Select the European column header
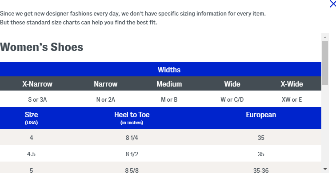 (261, 115)
